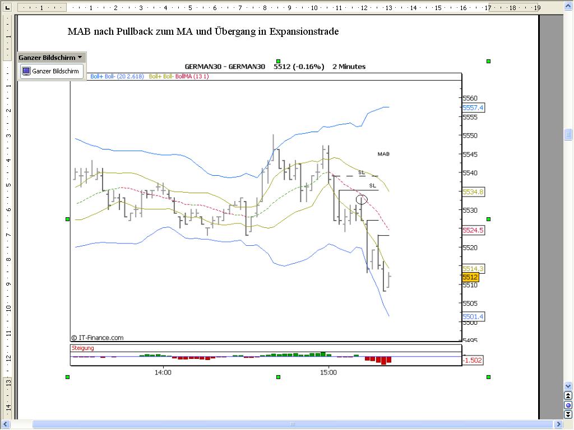This screenshot has width=574, height=430.
Task: Click the 5560 price axis tick label
Action: [470, 98]
